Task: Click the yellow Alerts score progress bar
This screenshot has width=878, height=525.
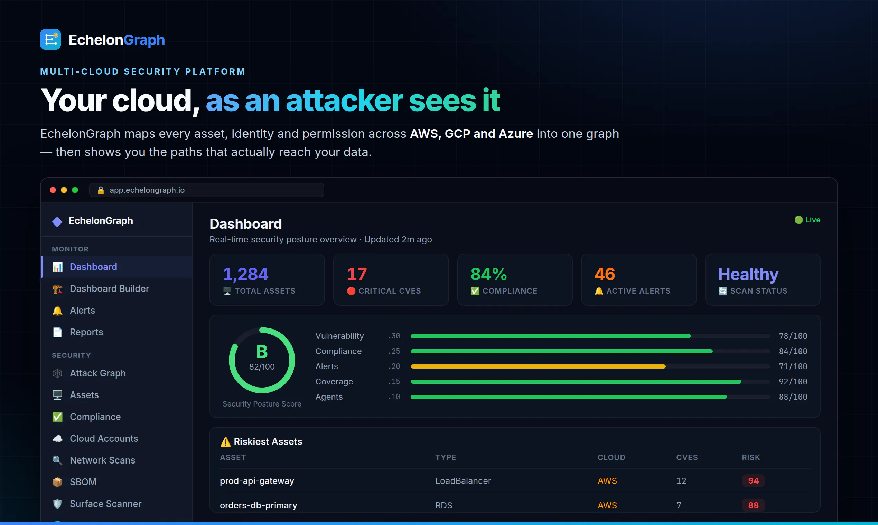Action: pos(590,366)
